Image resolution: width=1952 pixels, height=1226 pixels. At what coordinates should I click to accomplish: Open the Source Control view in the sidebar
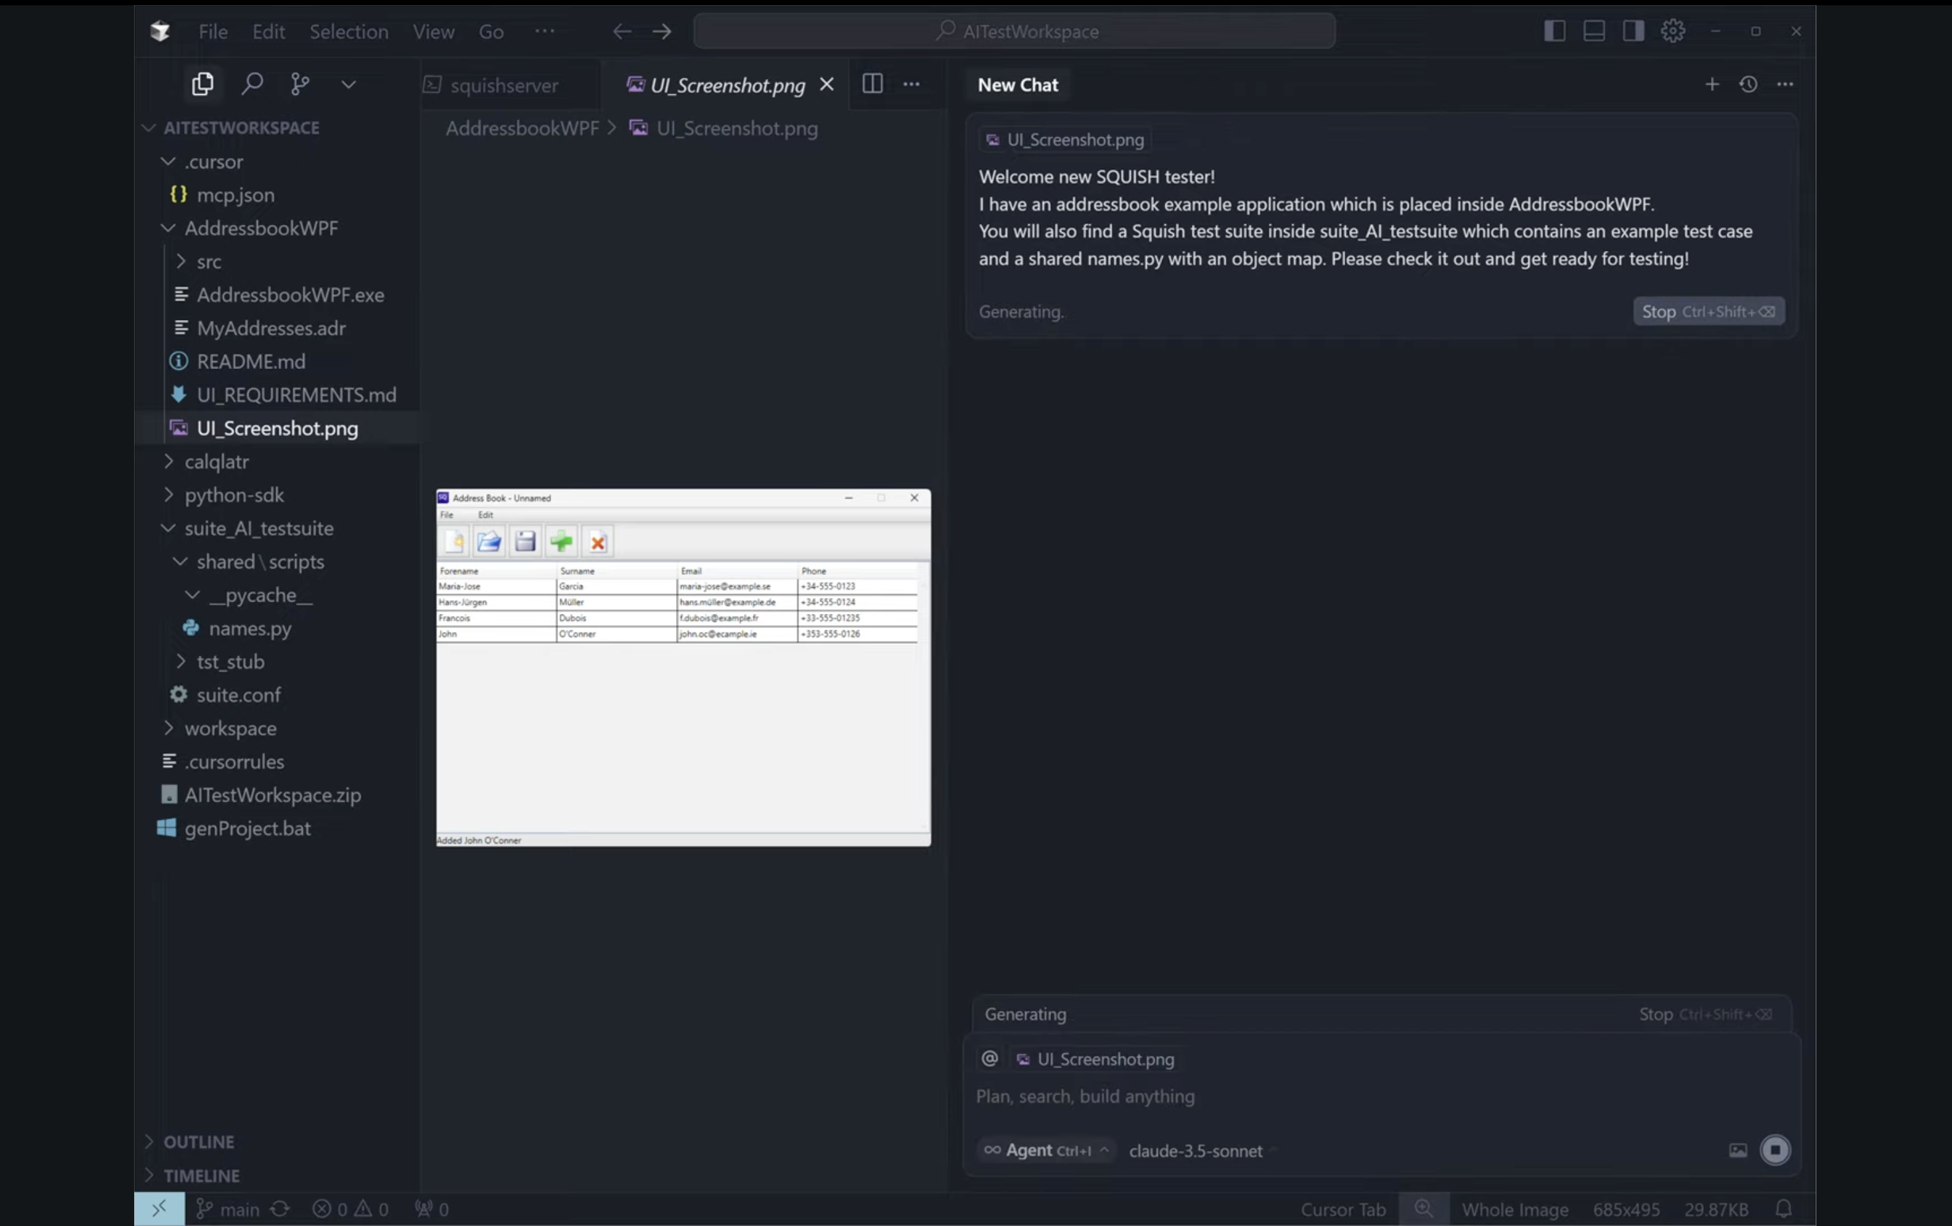pos(300,84)
